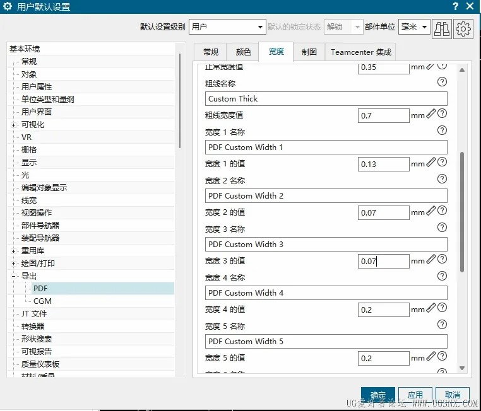Select VR in the tree
Viewport: 481px width, 411px height.
(27, 137)
